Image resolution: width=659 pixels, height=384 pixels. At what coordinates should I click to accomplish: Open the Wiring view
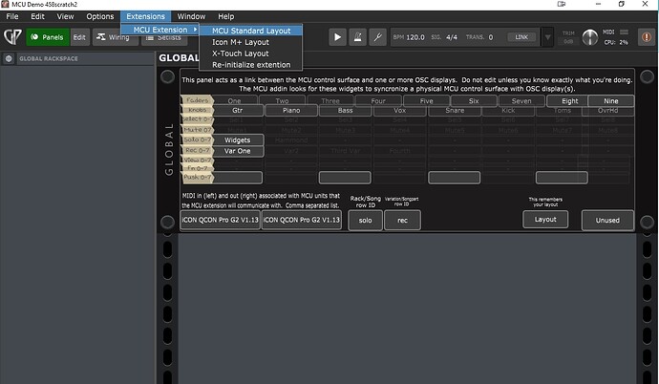[114, 37]
